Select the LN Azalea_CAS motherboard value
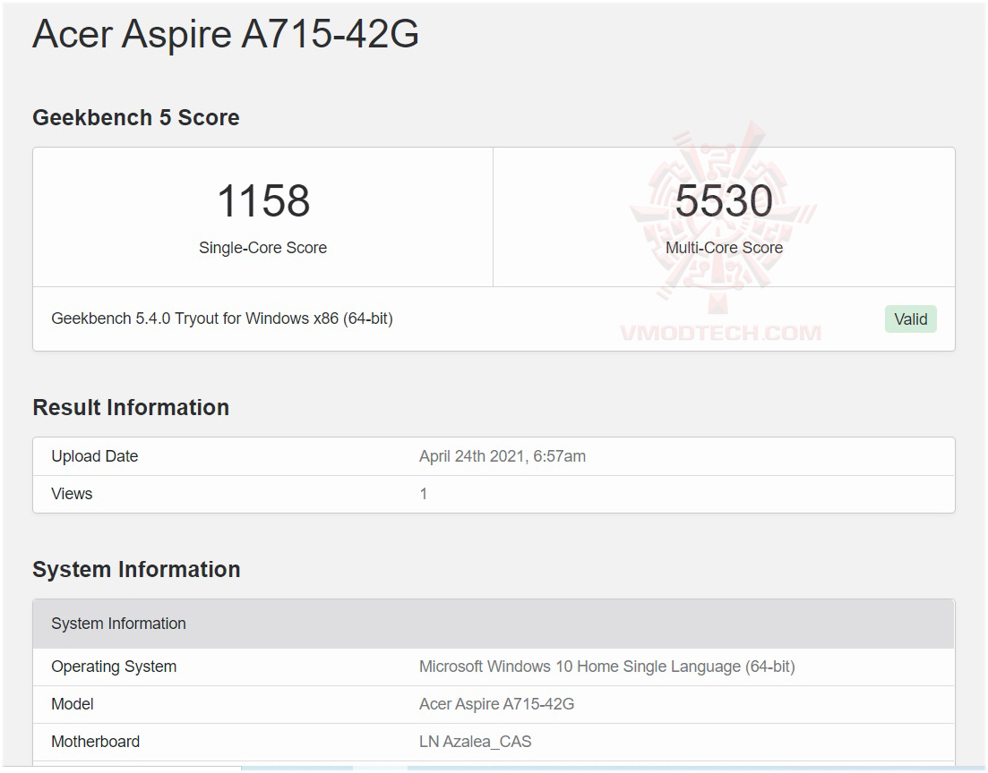This screenshot has width=988, height=773. tap(475, 742)
